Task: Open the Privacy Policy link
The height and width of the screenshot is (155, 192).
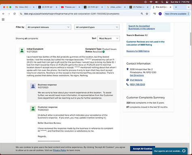Action: (x=60, y=150)
